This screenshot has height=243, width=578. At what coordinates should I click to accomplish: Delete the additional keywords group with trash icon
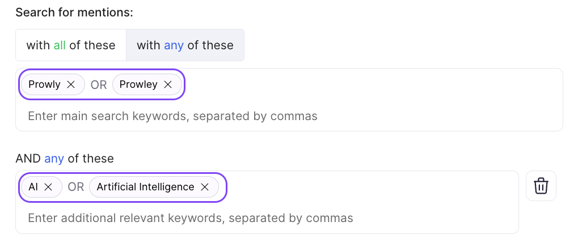pyautogui.click(x=541, y=186)
